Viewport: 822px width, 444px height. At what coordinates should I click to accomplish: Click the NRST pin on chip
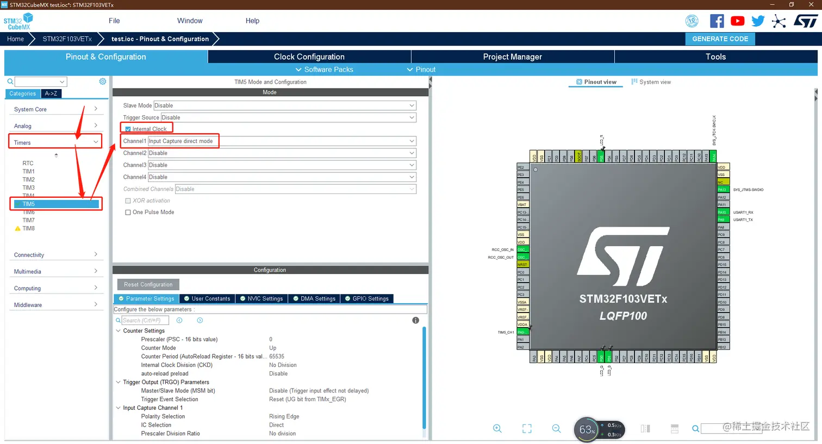click(x=522, y=265)
